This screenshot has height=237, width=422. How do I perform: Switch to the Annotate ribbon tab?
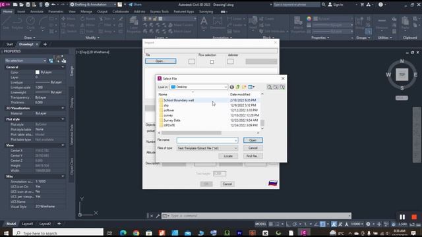pyautogui.click(x=37, y=12)
